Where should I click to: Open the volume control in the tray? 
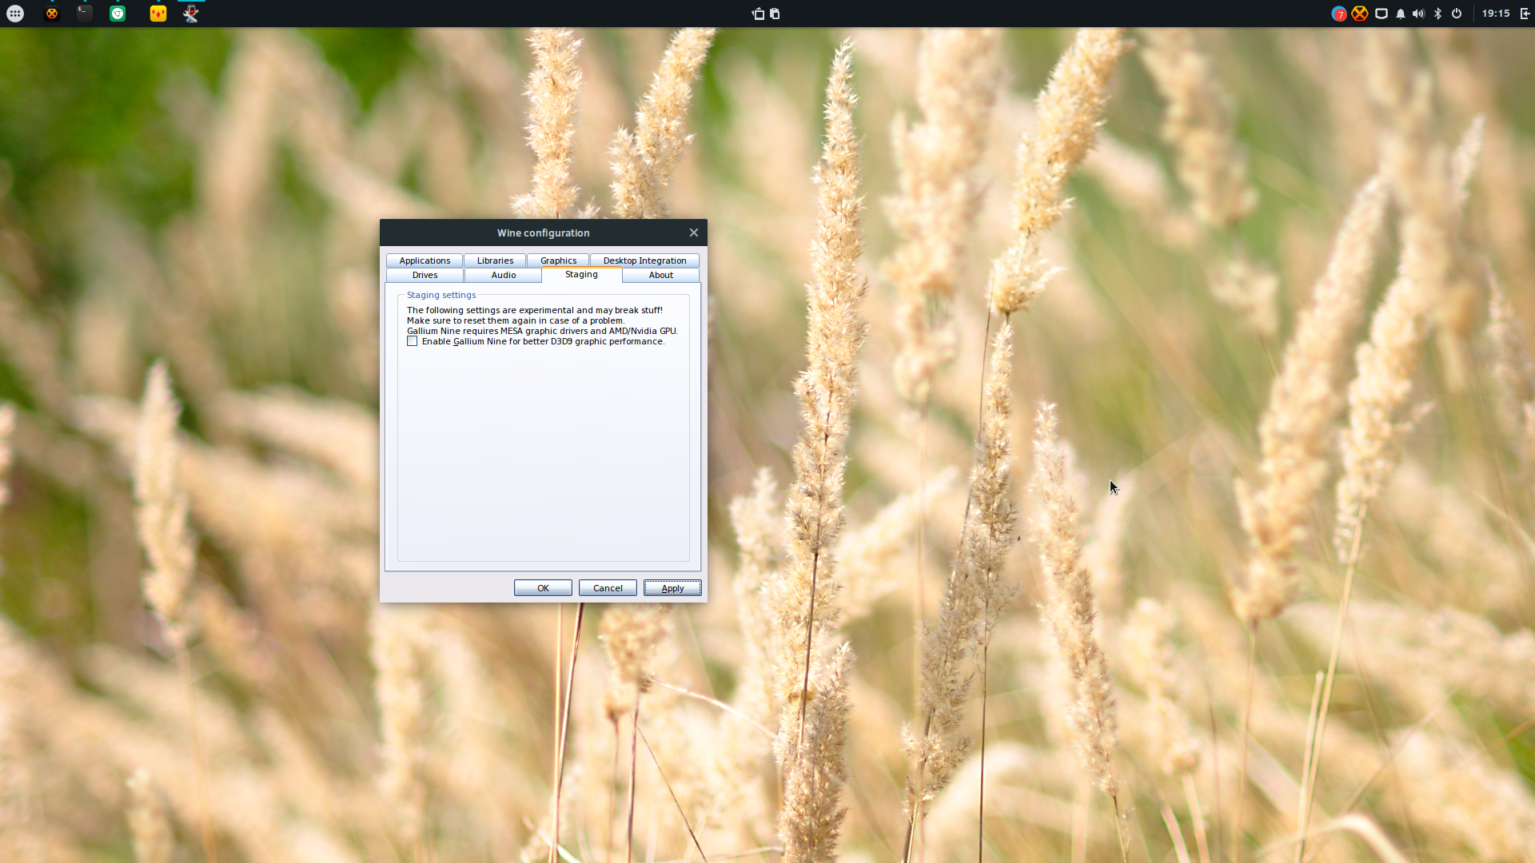(x=1419, y=14)
